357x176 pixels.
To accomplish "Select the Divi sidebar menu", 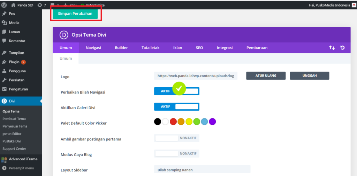I will (x=21, y=101).
